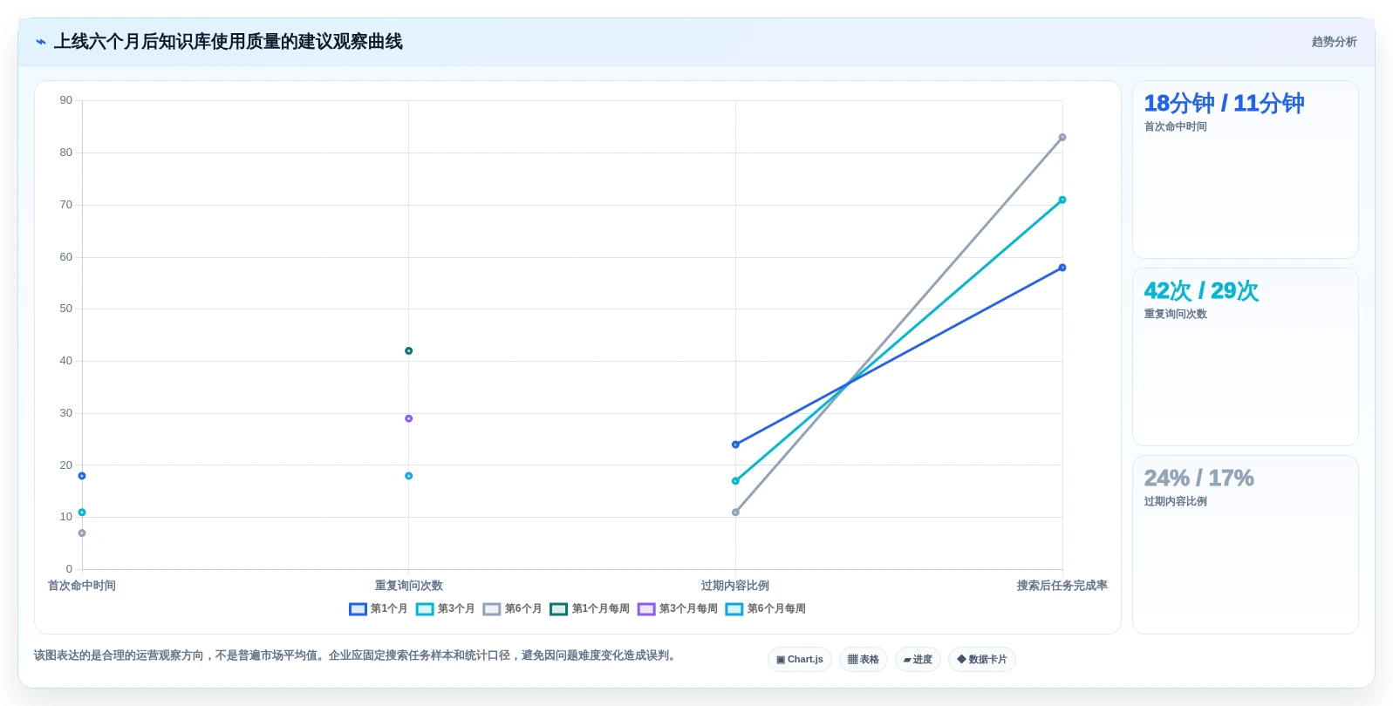Click the 首次命中时间 x-axis label

coord(82,586)
